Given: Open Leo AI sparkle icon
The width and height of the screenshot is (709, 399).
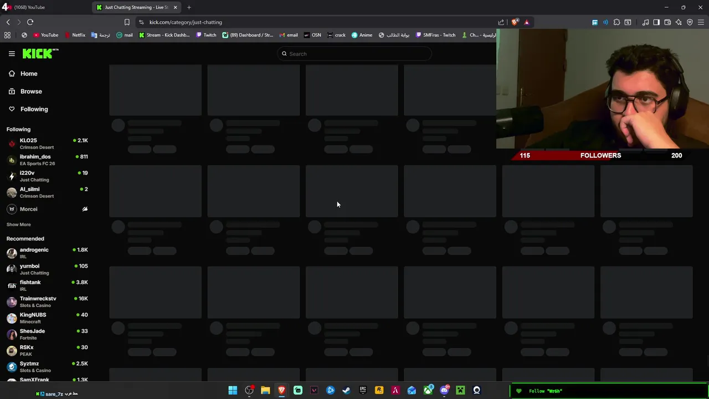Looking at the screenshot, I should point(679,22).
